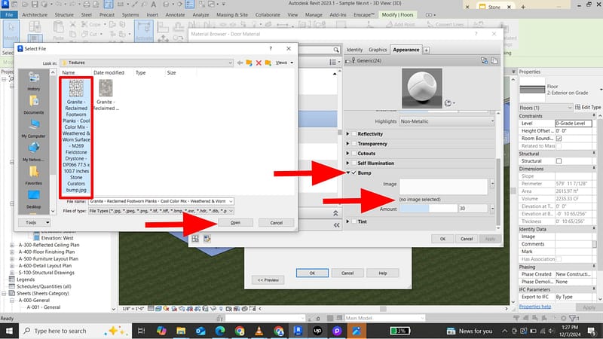The height and width of the screenshot is (339, 603).
Task: Enable the Reflectivity checkbox
Action: pos(354,134)
